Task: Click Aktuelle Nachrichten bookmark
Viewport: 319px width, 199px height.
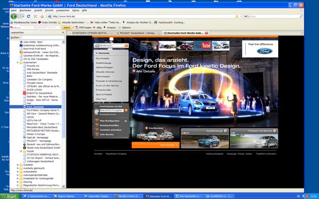Action: [73, 22]
